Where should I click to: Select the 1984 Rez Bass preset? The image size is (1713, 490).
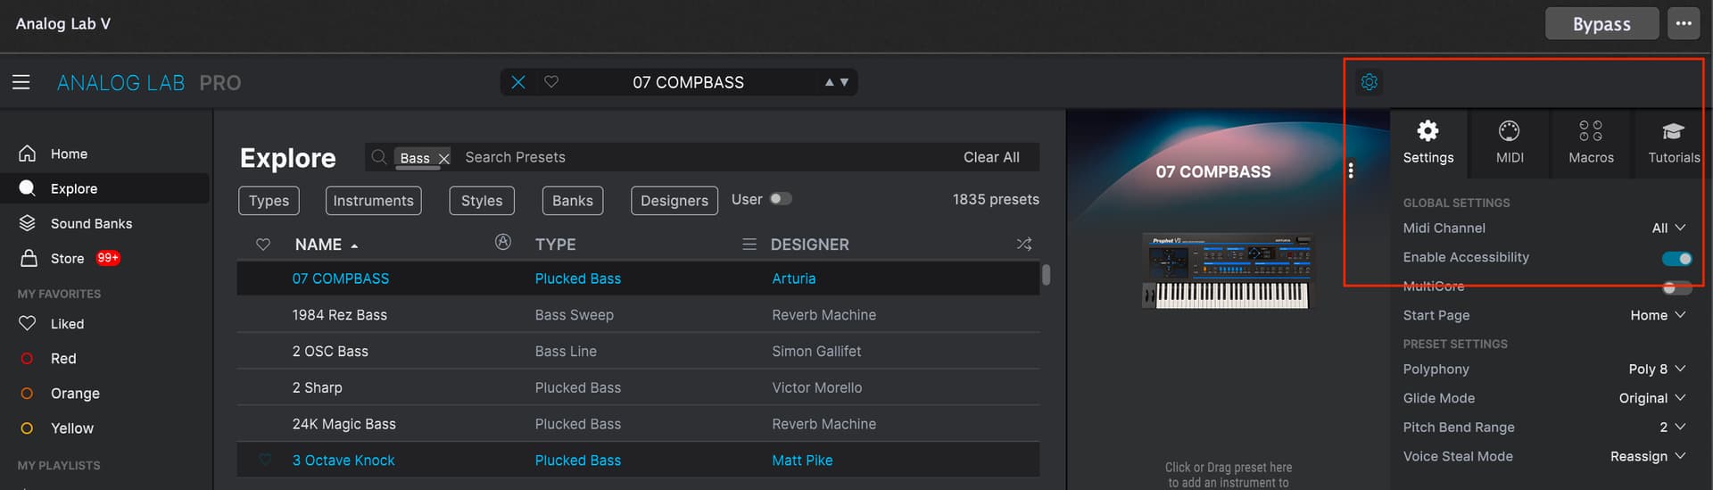click(x=340, y=315)
